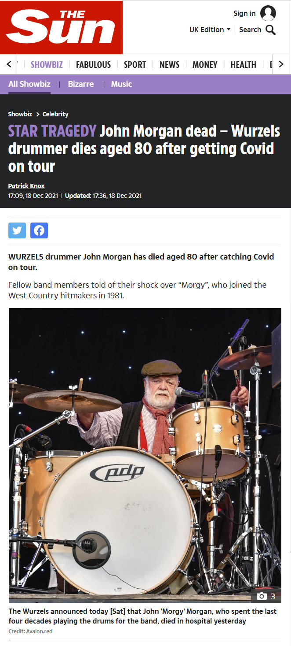
Task: Open the Showbiz section
Action: pos(47,65)
